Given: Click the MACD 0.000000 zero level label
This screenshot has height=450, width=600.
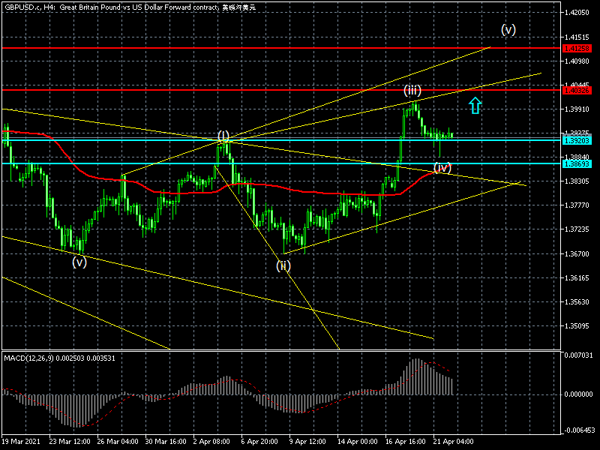Looking at the screenshot, I should [x=578, y=394].
